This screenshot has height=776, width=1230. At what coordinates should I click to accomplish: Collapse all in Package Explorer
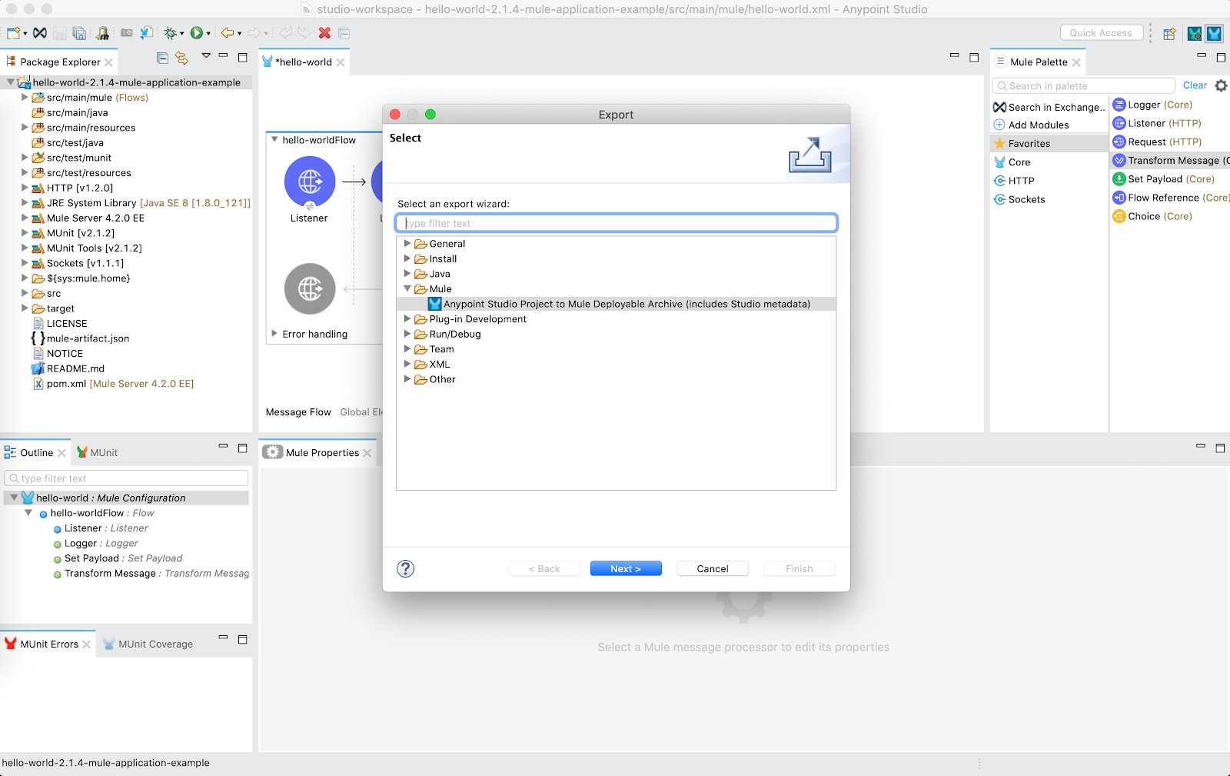[162, 58]
